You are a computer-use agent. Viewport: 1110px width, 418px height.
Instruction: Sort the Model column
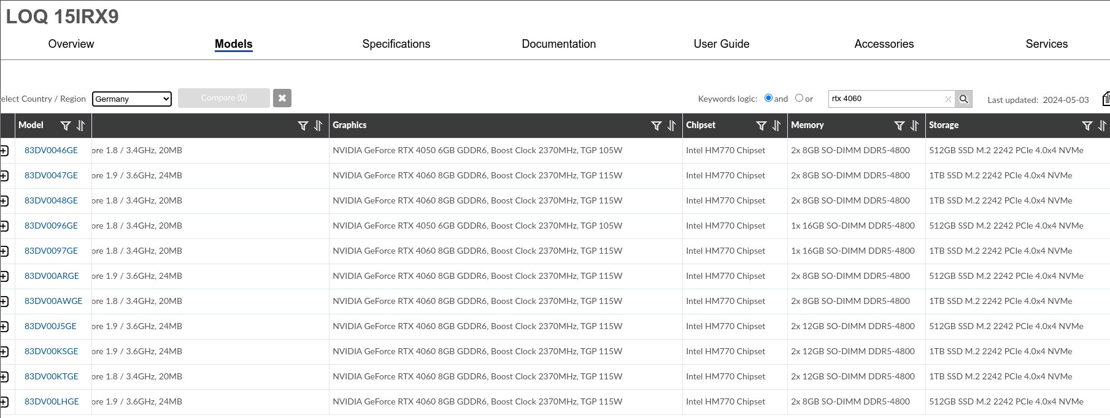pos(81,126)
